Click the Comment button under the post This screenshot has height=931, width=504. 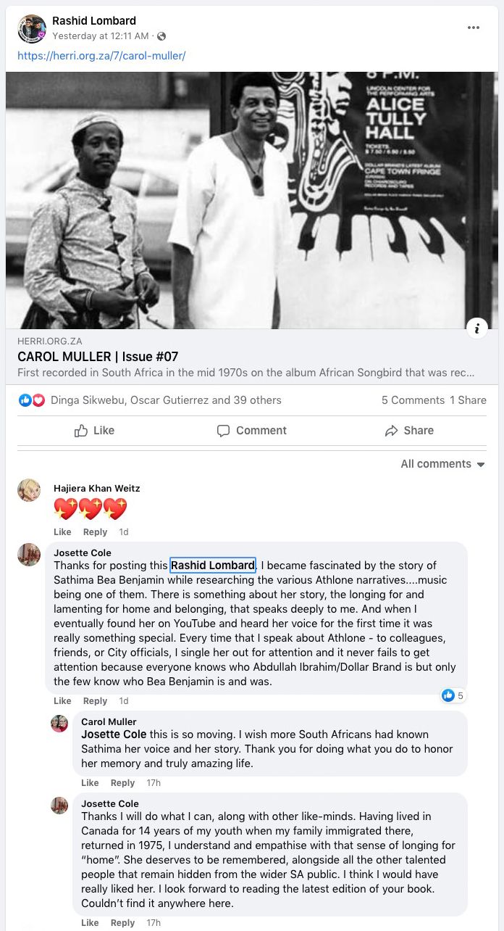click(252, 431)
